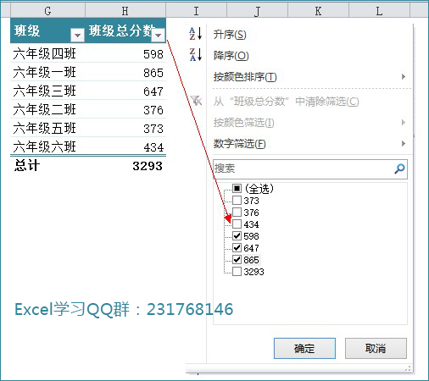Expand the 按颜色筛选 submenu arrow
Screen dimensions: 429x381
pyautogui.click(x=404, y=122)
